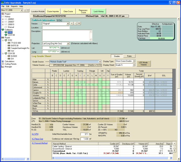Click the Balsam volume cell 5,731
Image resolution: width=181 pixels, height=162 pixels.
[x=128, y=82]
